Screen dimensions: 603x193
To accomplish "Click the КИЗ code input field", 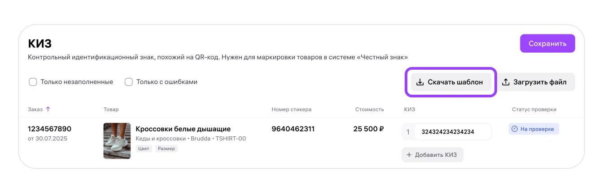I will click(x=451, y=132).
